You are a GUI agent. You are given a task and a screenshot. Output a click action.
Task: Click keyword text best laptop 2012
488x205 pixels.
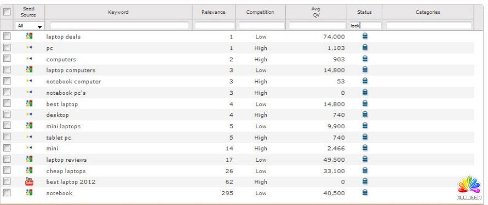pyautogui.click(x=71, y=181)
